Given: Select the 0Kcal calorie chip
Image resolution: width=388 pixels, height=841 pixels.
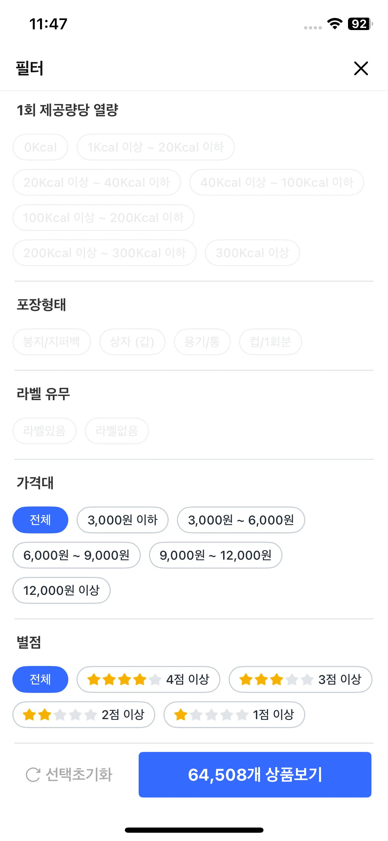Looking at the screenshot, I should tap(40, 147).
